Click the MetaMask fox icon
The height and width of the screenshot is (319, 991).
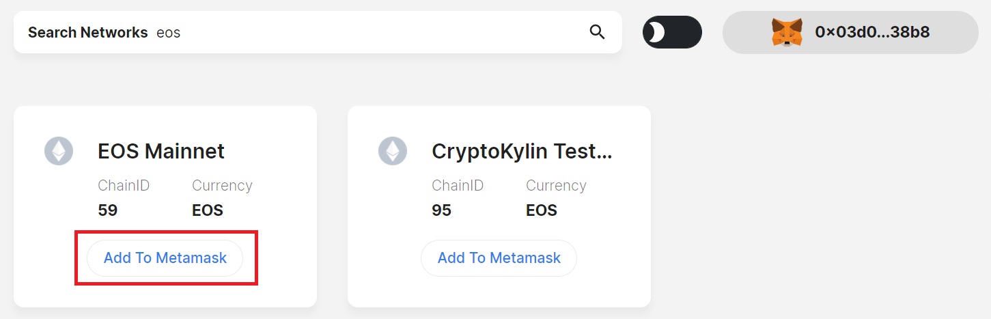coord(787,32)
